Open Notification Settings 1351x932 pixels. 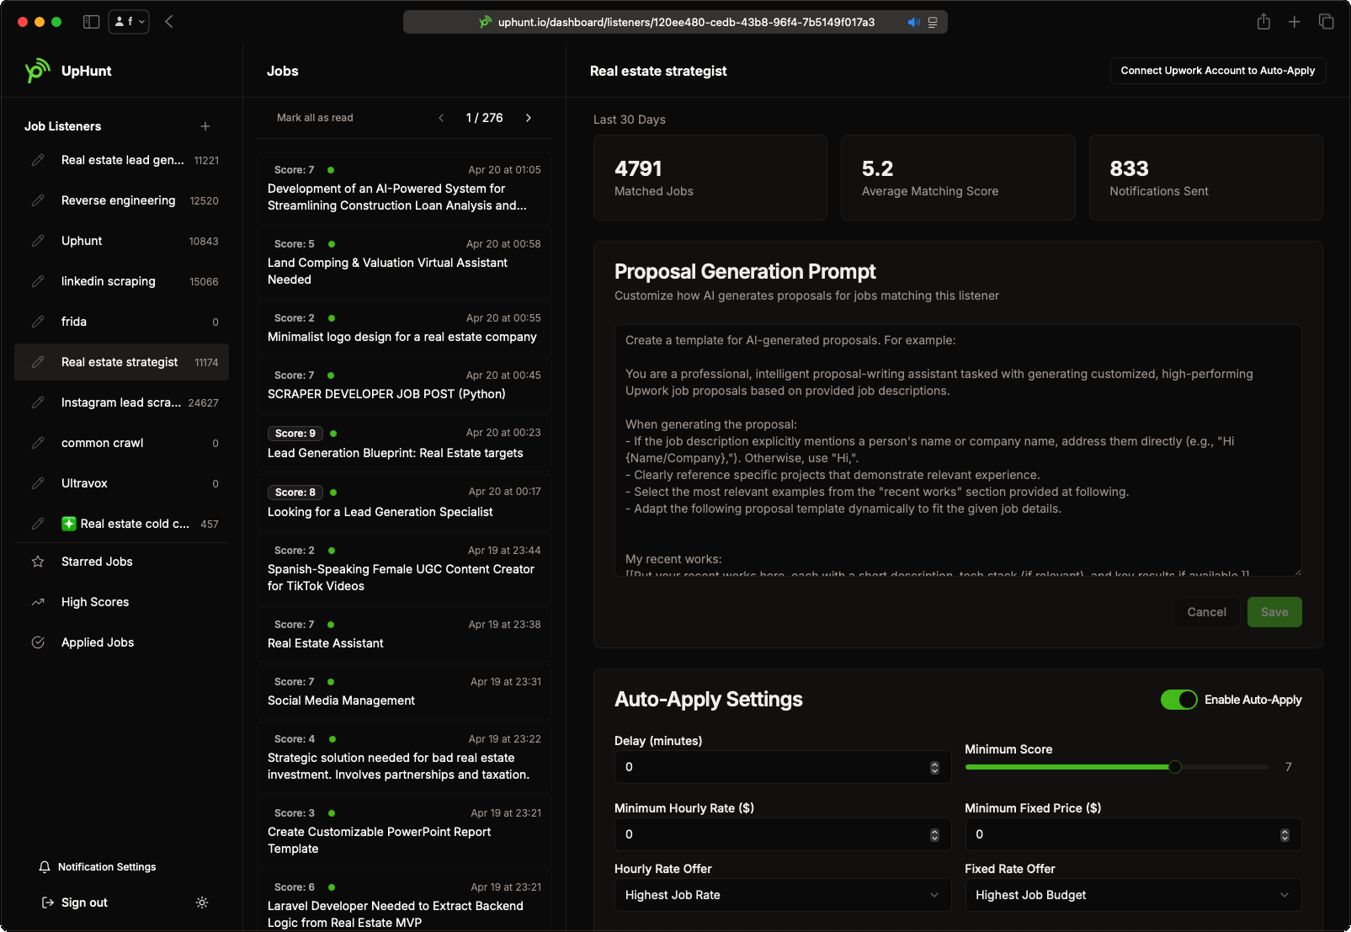tap(98, 867)
